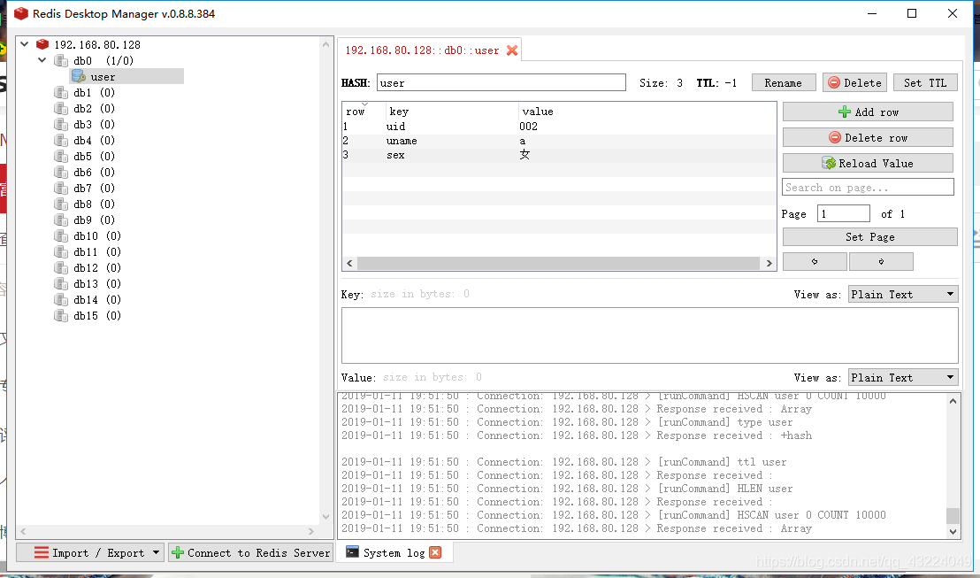Open the db8 (0) database
Viewport: 980px width, 578px height.
94,204
